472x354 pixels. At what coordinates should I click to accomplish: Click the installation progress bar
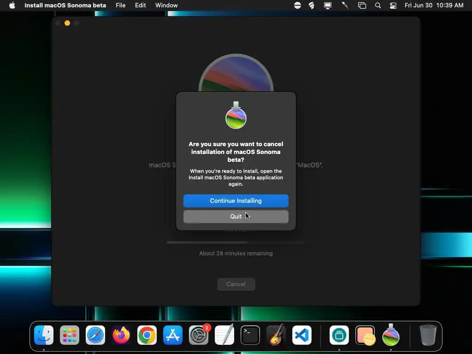[236, 242]
